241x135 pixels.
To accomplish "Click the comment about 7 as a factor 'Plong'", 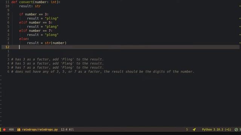I will pos(58,67).
